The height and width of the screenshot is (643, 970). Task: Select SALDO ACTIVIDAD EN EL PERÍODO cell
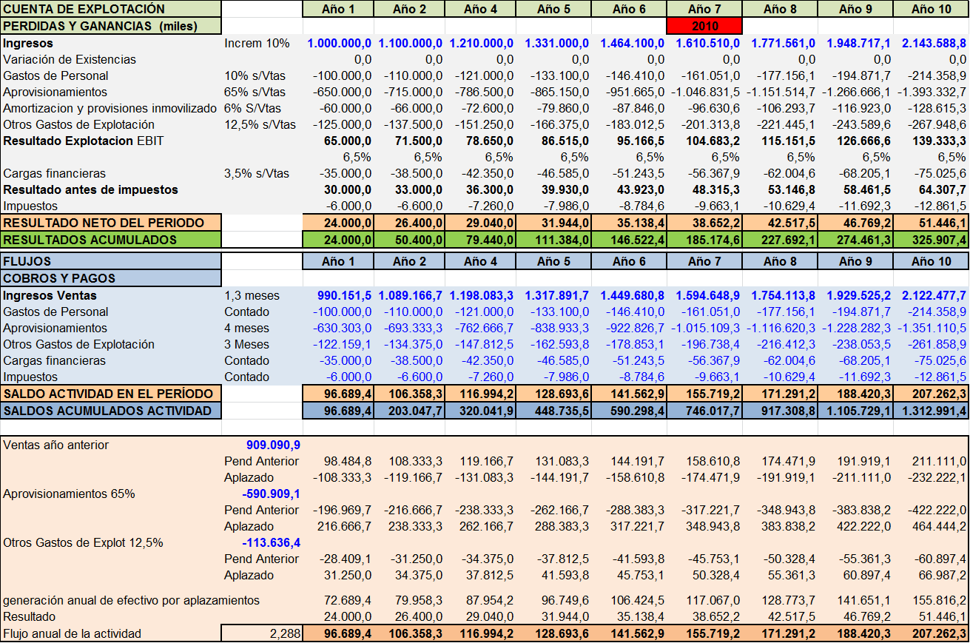click(111, 394)
